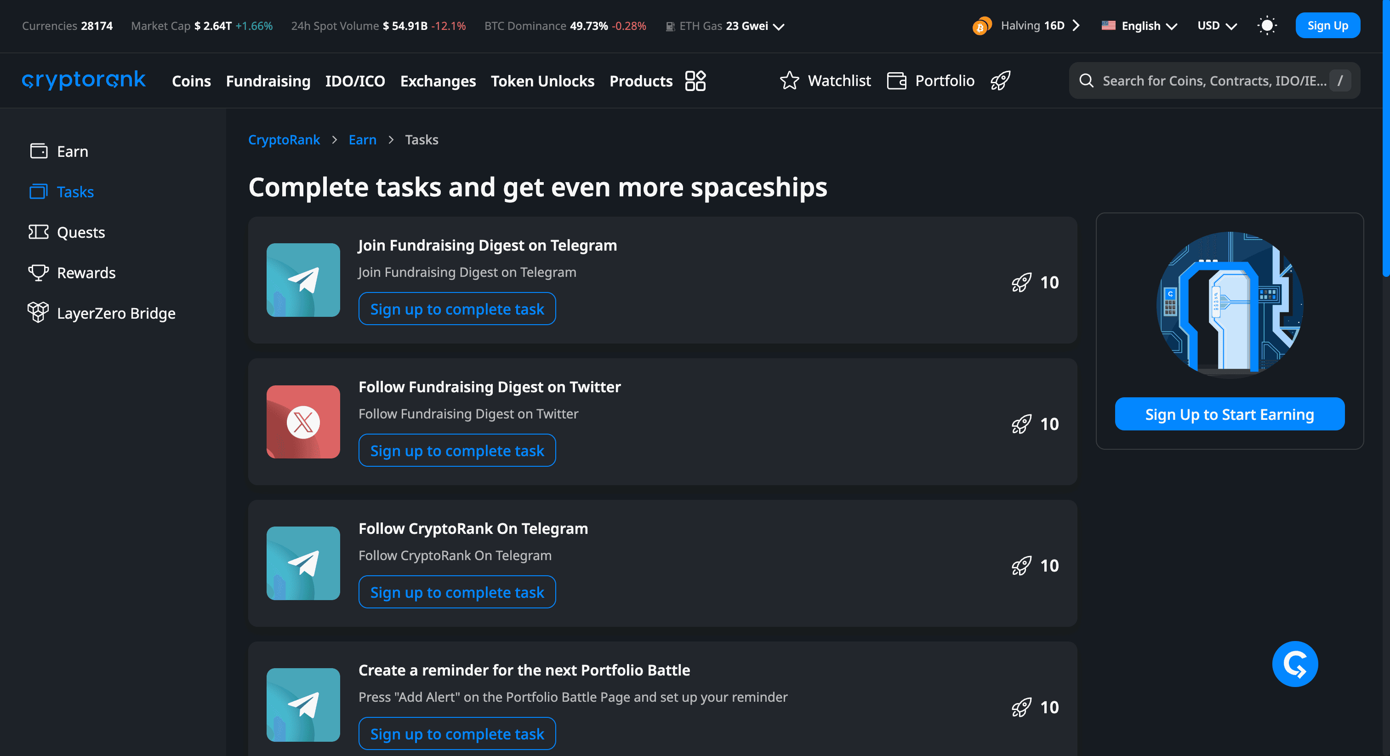Image resolution: width=1390 pixels, height=756 pixels.
Task: Click the Tasks icon in sidebar
Action: tap(39, 192)
